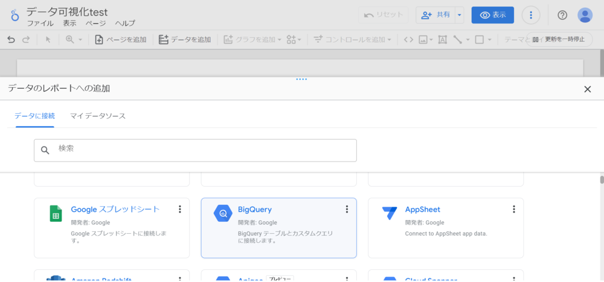This screenshot has height=282, width=604.
Task: Open BigQuery card three-dot menu
Action: pyautogui.click(x=347, y=209)
